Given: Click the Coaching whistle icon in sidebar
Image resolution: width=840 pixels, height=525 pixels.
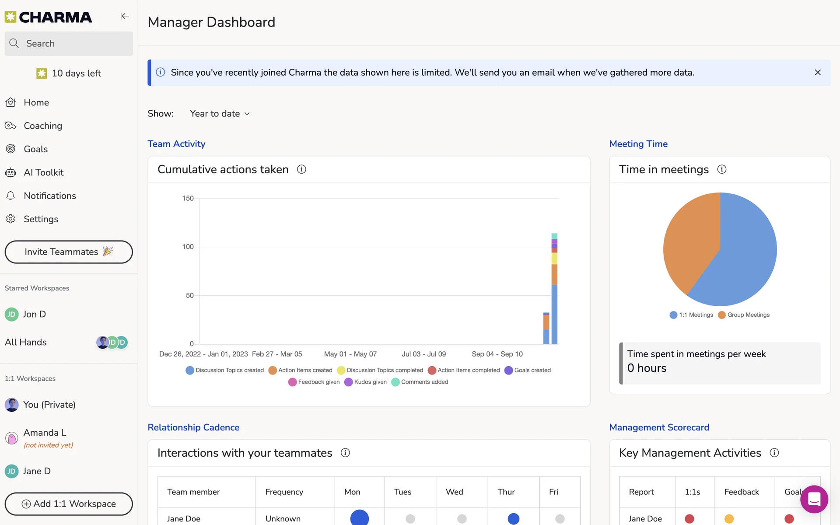Looking at the screenshot, I should (10, 126).
